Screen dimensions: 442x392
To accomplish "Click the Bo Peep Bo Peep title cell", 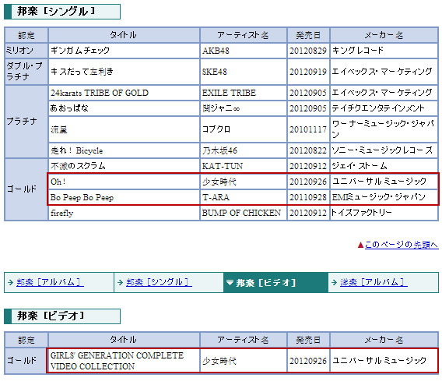I will pos(124,197).
